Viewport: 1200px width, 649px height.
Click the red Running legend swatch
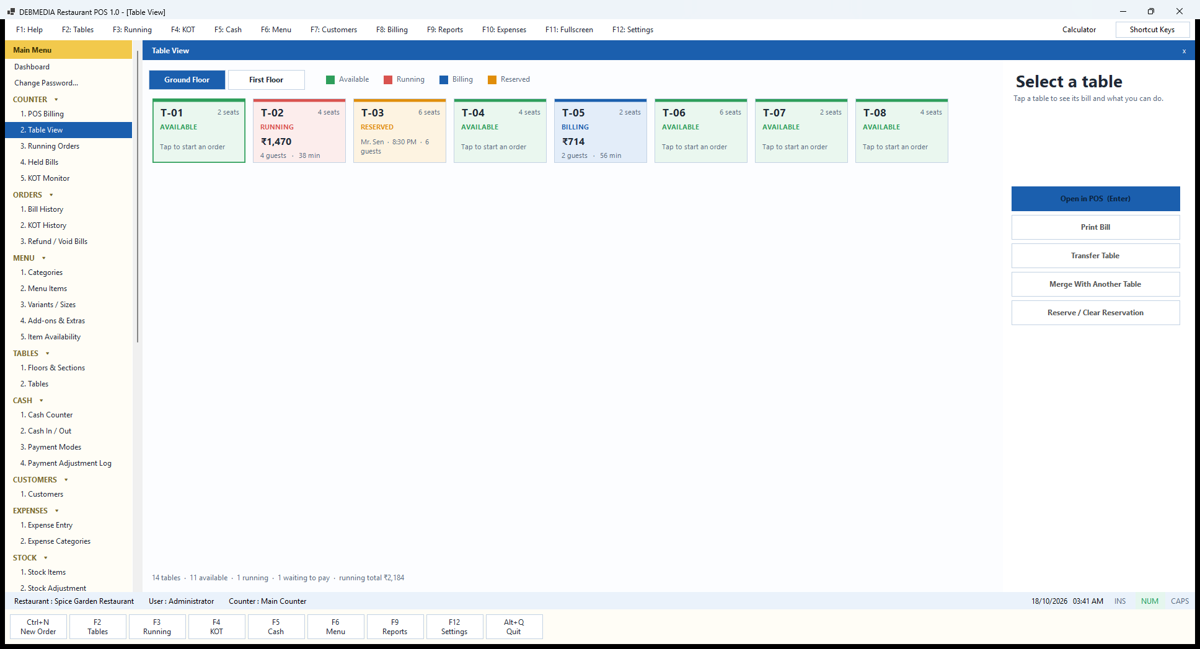click(388, 80)
